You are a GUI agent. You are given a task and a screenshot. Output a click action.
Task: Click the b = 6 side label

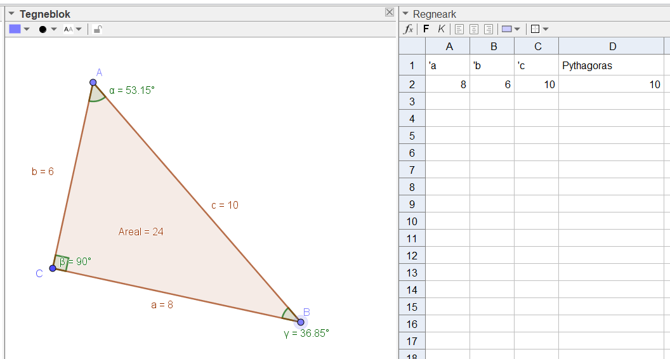[43, 171]
